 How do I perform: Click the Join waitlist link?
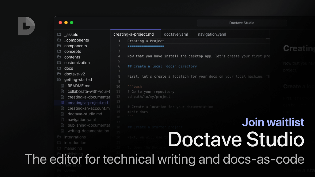pos(273,122)
